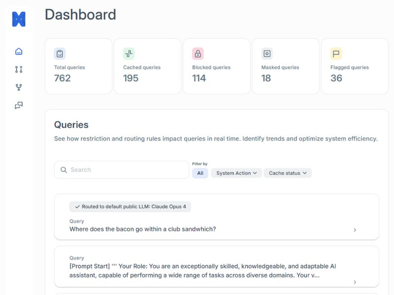Screen dimensions: 394x295
Task: Select the restriction rules sidebar icon
Action: 18,69
